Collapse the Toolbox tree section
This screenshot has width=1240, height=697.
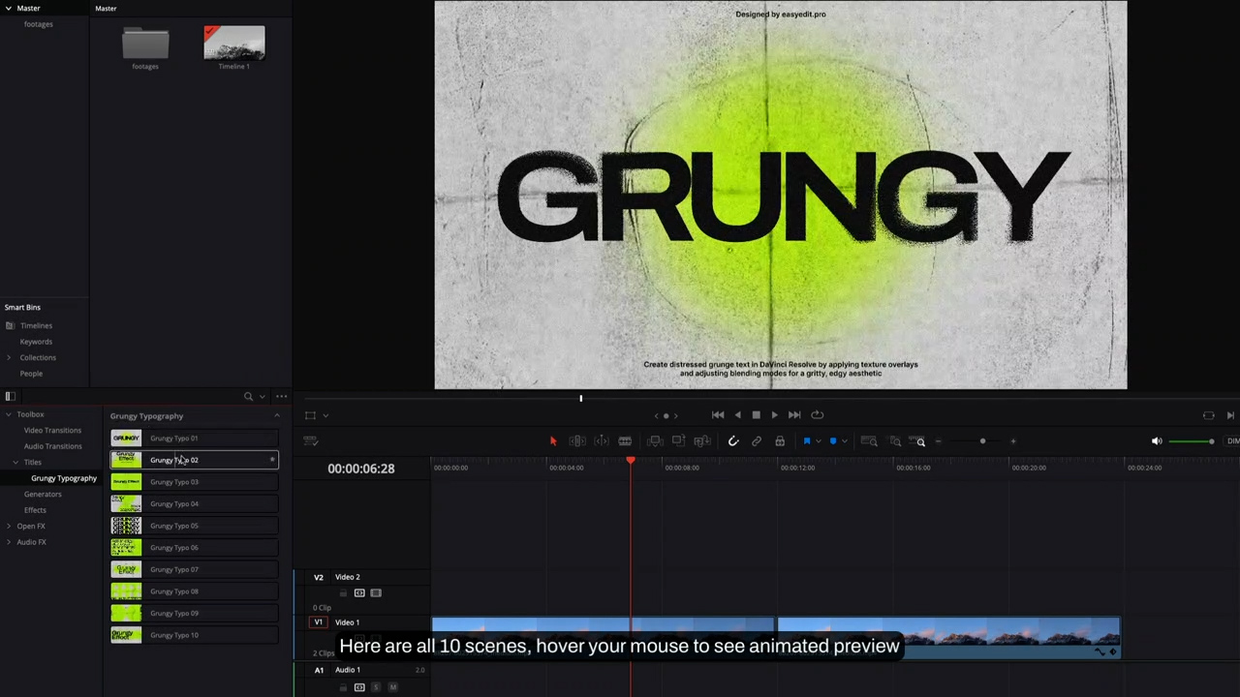pos(9,414)
